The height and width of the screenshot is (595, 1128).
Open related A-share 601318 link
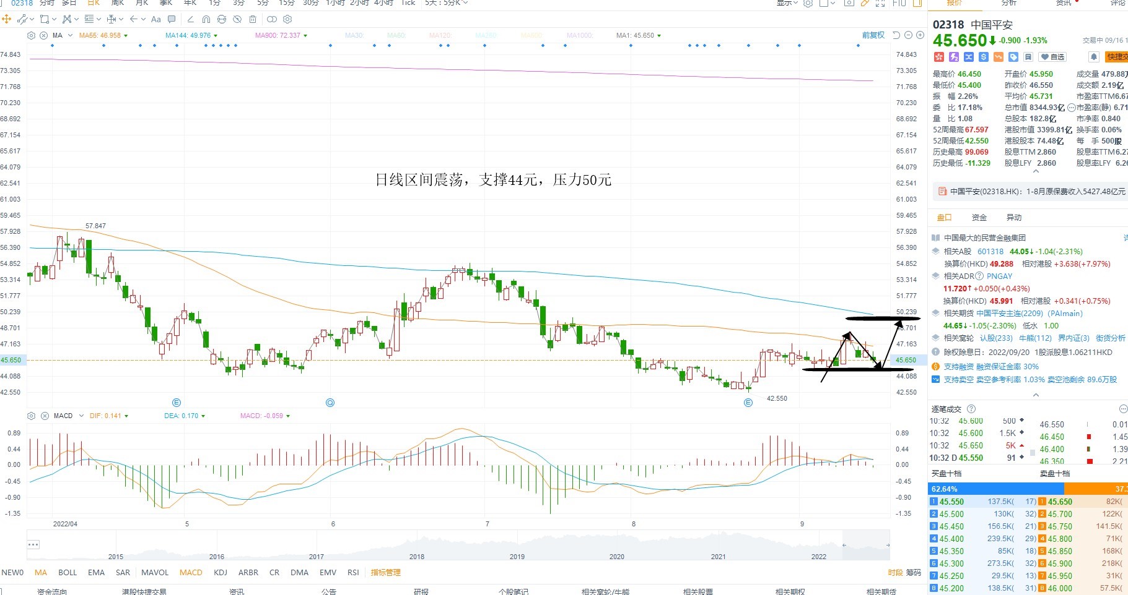tap(990, 252)
